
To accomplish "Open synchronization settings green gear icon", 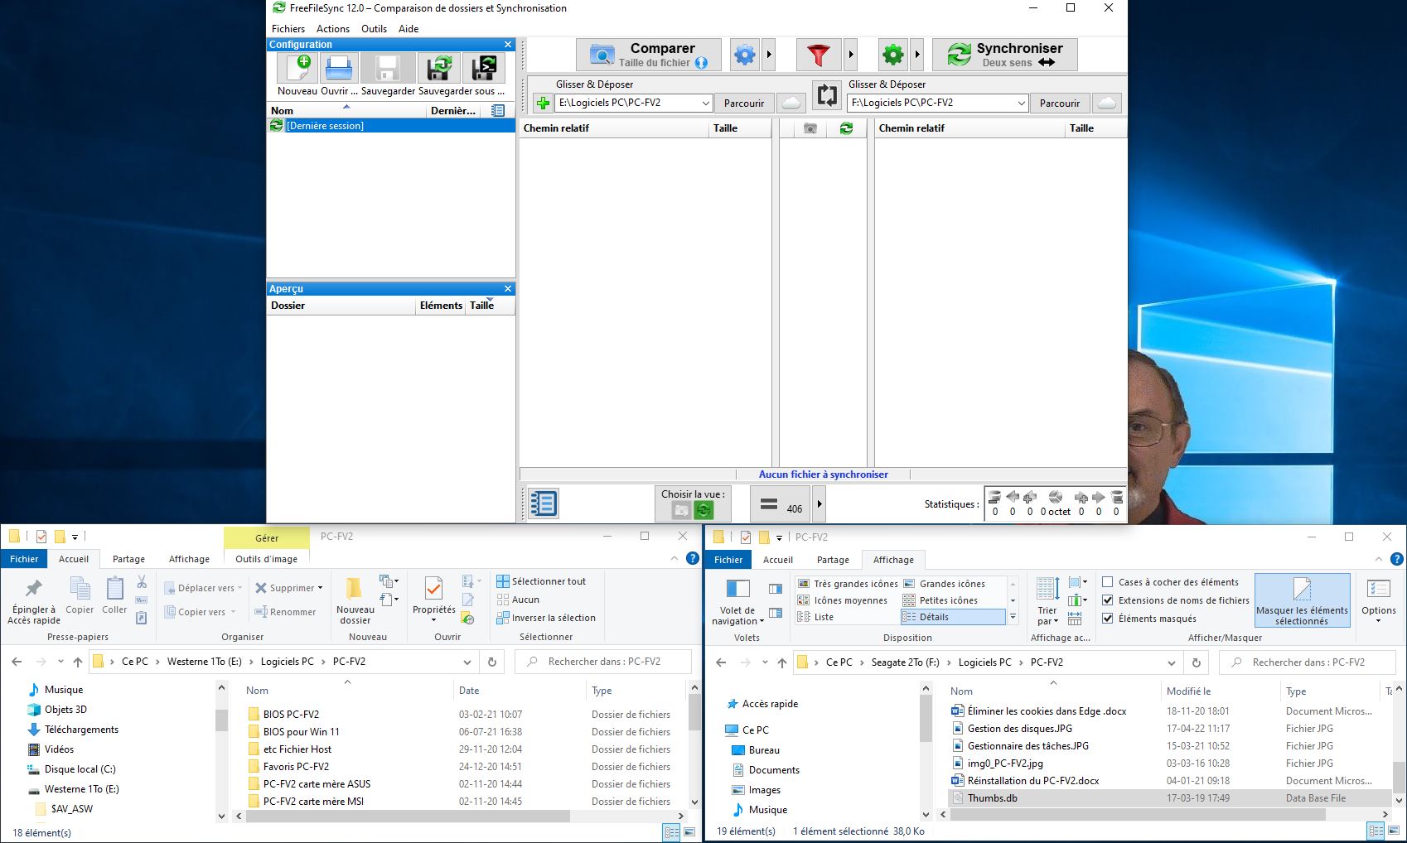I will (892, 55).
